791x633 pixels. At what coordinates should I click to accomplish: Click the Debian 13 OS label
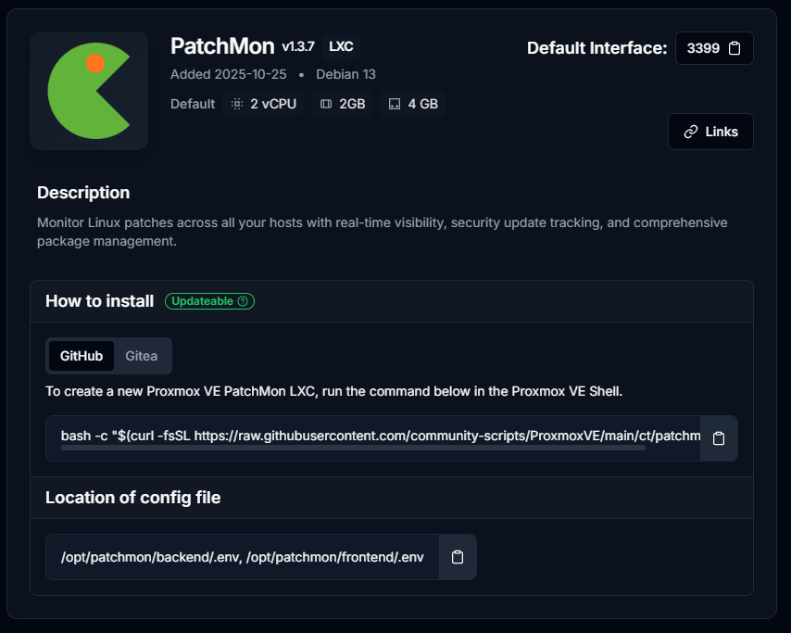point(345,74)
